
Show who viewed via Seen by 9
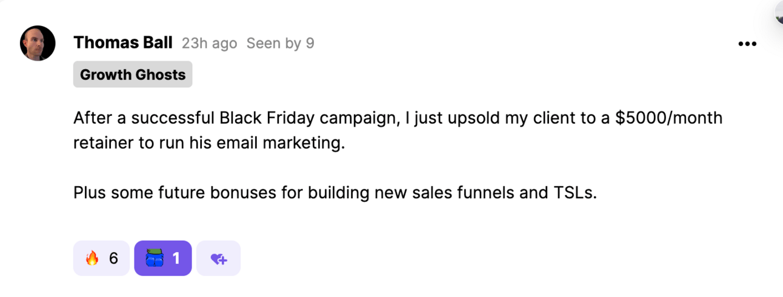(280, 44)
